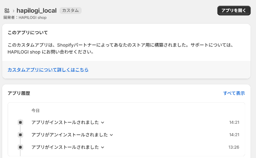Click the アプリ履歴 section heading
This screenshot has width=256, height=158.
pyautogui.click(x=19, y=93)
